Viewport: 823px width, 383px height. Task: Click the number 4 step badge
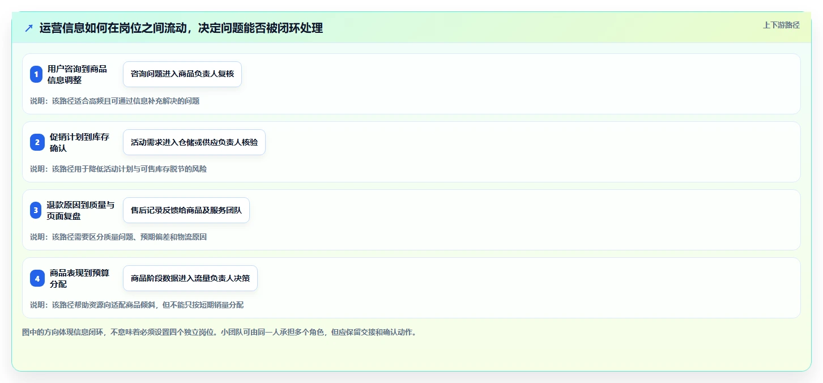click(37, 278)
